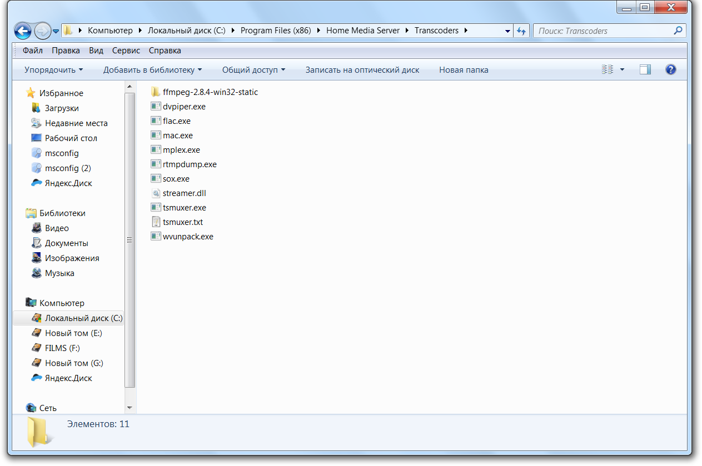Screen dimensions: 702x466
Task: Open recent locations dropdown next to Forward arrow
Action: (56, 32)
